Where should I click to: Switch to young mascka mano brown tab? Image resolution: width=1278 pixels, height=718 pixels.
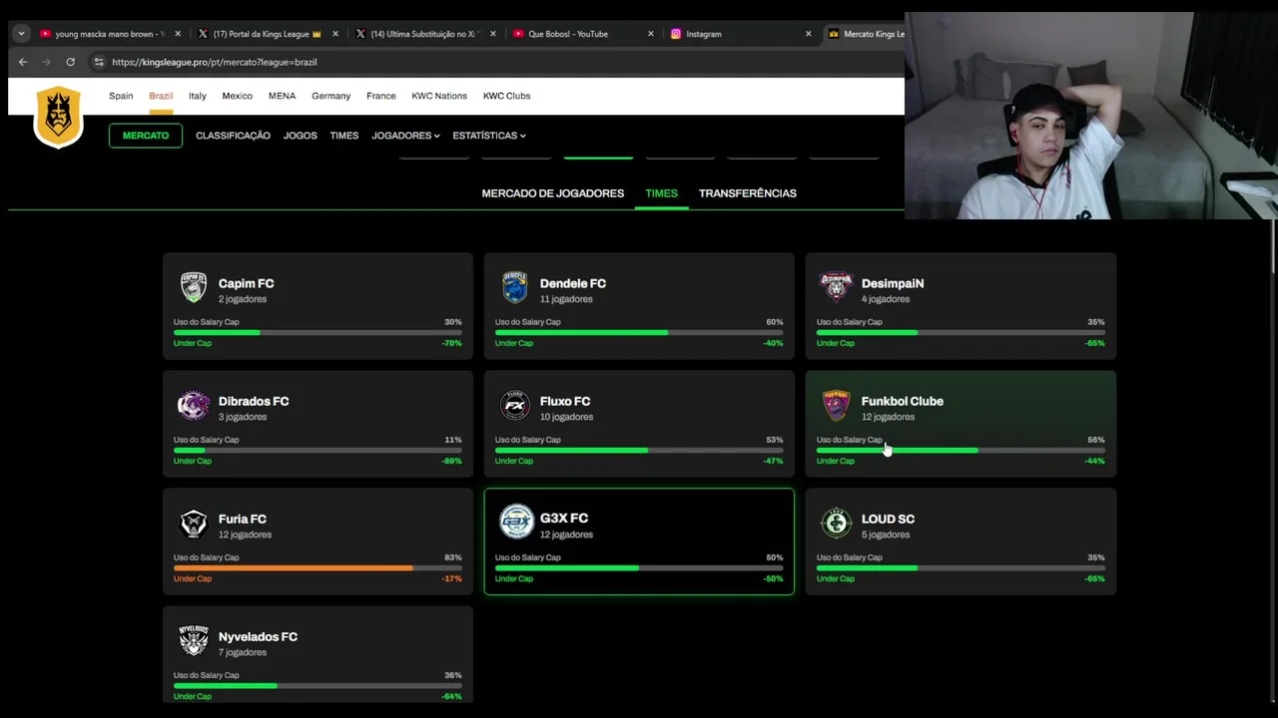pyautogui.click(x=110, y=34)
